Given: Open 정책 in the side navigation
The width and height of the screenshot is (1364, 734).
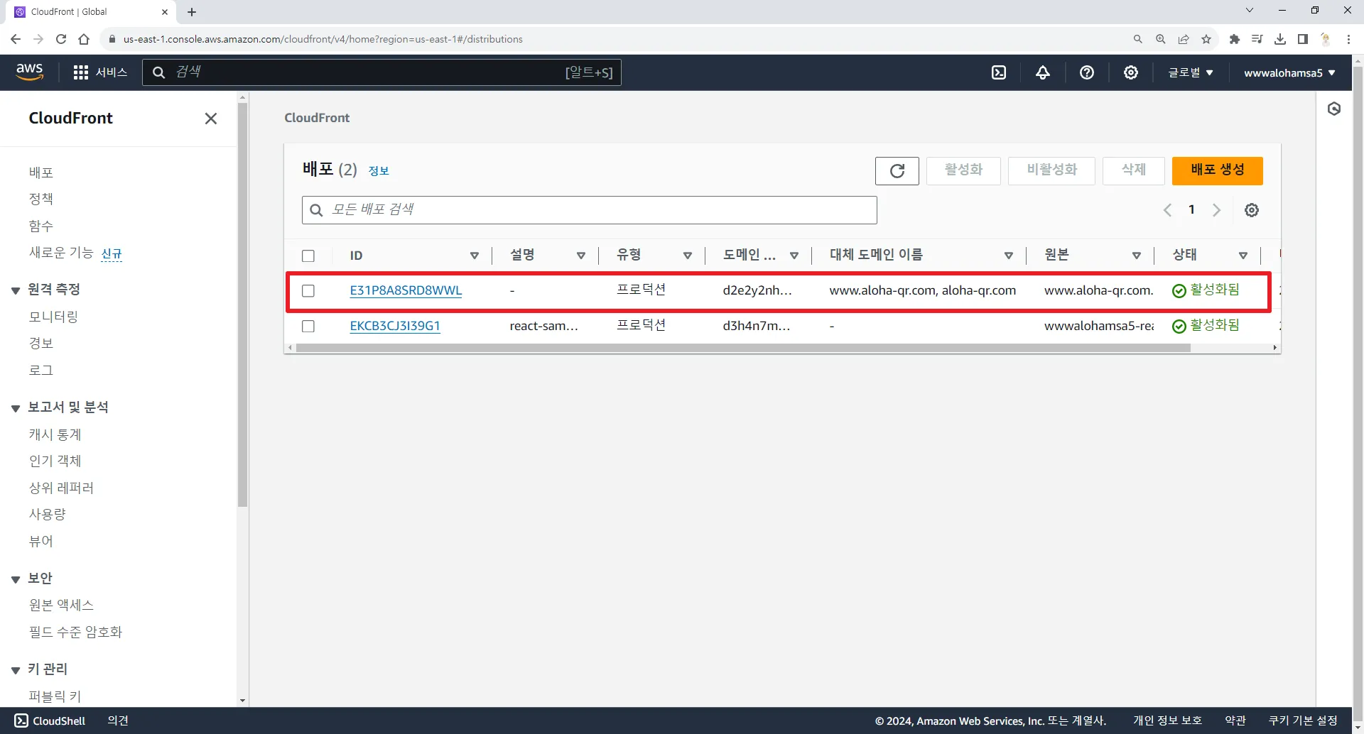Looking at the screenshot, I should tap(41, 199).
